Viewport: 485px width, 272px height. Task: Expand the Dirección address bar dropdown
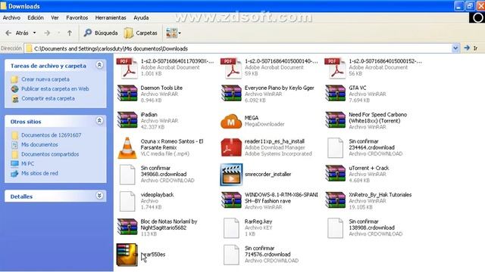click(455, 48)
